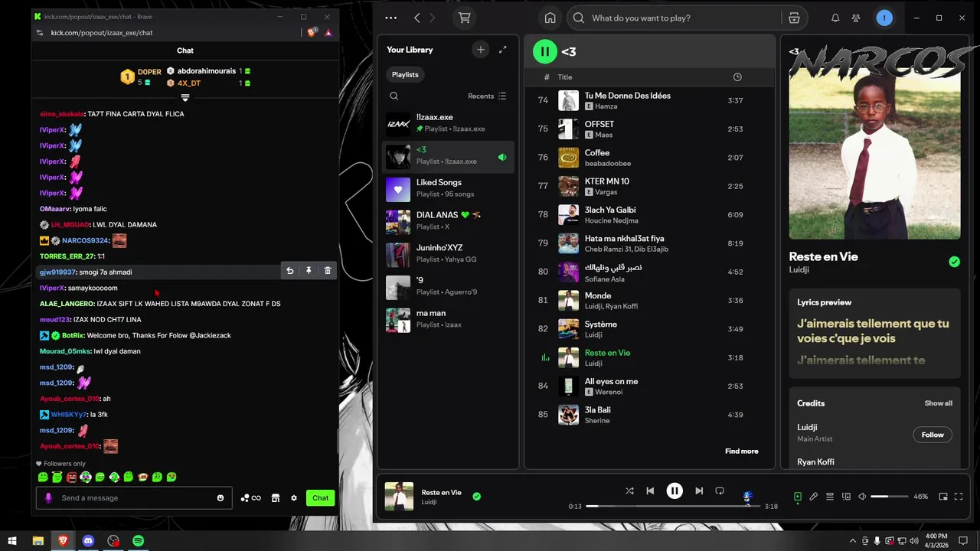Reply to gjw919937 message
This screenshot has width=980, height=551.
click(x=289, y=271)
